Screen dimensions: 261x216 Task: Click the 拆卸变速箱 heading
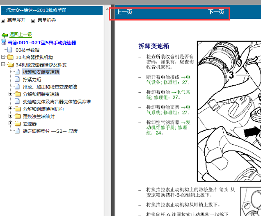(x=154, y=46)
